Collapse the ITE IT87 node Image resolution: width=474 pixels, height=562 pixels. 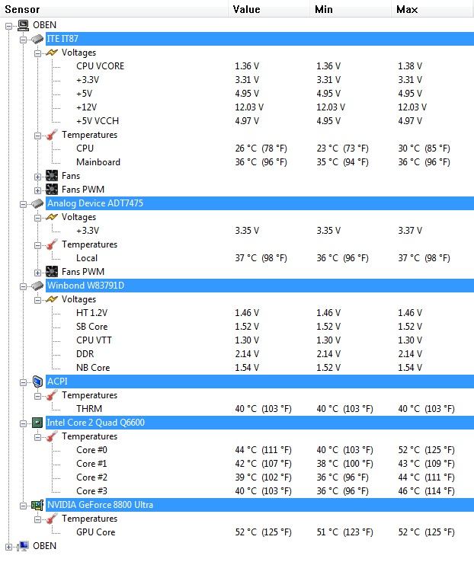pos(23,40)
